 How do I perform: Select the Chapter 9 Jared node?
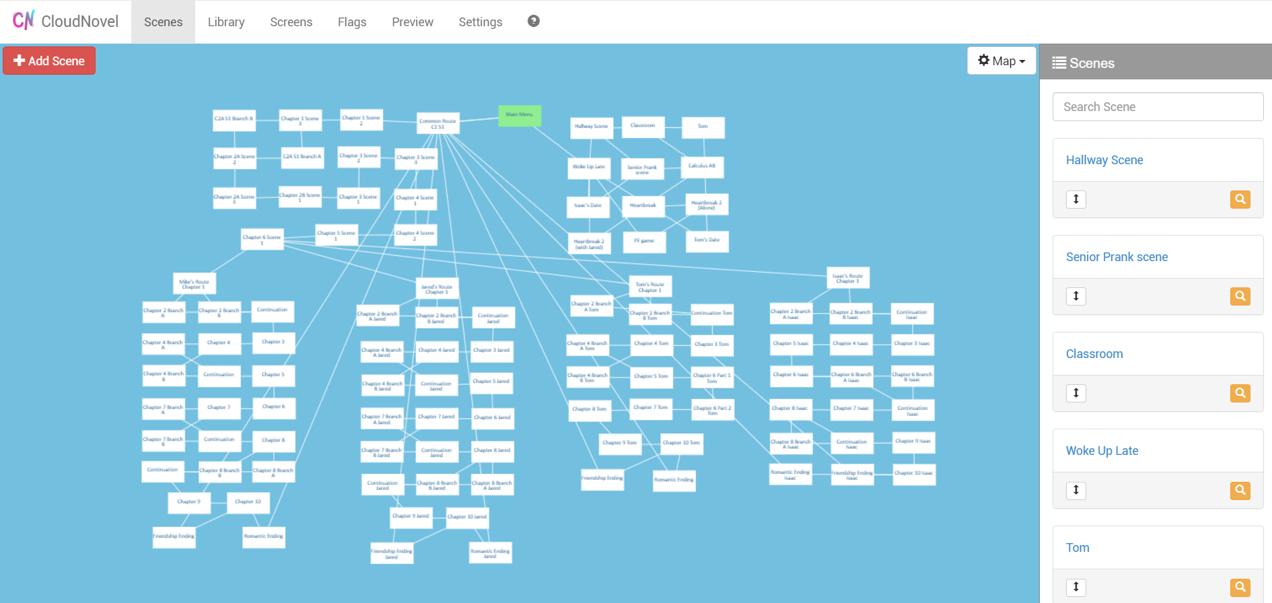[411, 518]
